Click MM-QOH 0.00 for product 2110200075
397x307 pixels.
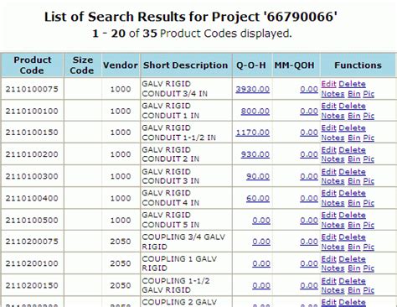coord(309,242)
